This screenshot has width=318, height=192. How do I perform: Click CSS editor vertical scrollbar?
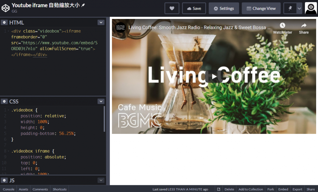pyautogui.click(x=104, y=119)
